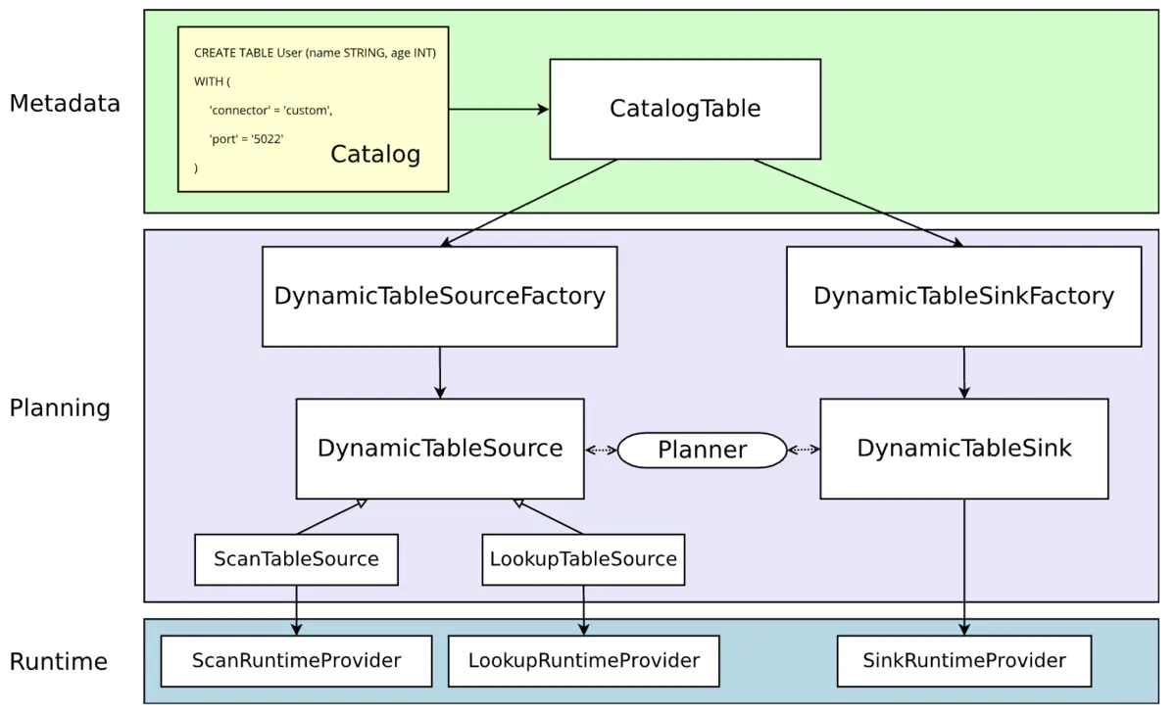Image resolution: width=1176 pixels, height=716 pixels.
Task: Click the CatalogTable box
Action: pyautogui.click(x=684, y=109)
